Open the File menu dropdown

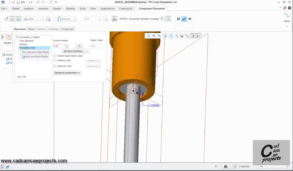click(x=4, y=9)
